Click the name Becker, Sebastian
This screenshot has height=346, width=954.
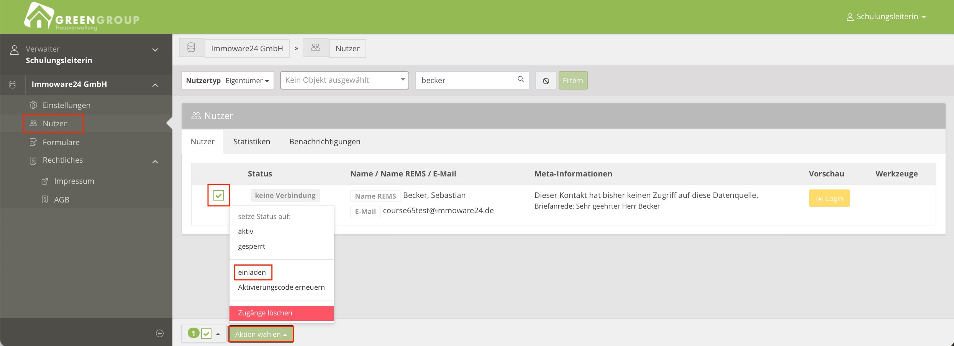[x=434, y=195]
